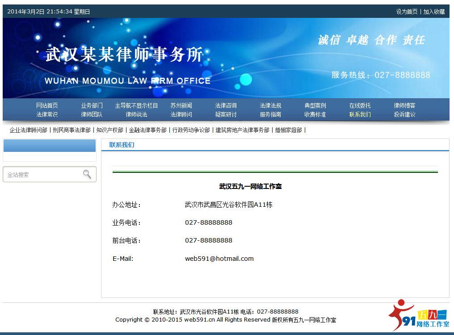
Task: Select the 联系我们 menu item
Action: 359,115
